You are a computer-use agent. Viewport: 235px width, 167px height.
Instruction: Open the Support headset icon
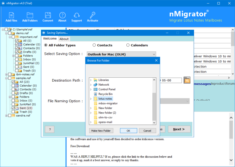click(77, 15)
